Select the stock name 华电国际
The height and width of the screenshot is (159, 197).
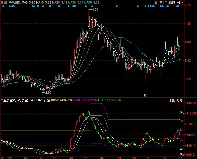[x=15, y=3]
